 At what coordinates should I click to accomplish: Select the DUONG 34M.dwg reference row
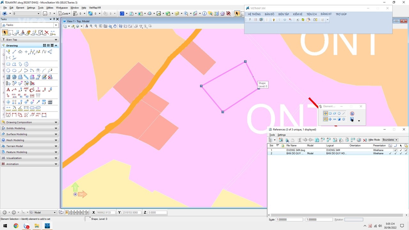click(x=338, y=150)
